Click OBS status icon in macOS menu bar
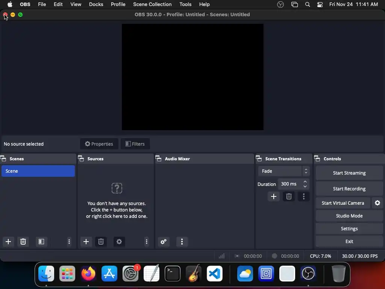 click(x=280, y=5)
